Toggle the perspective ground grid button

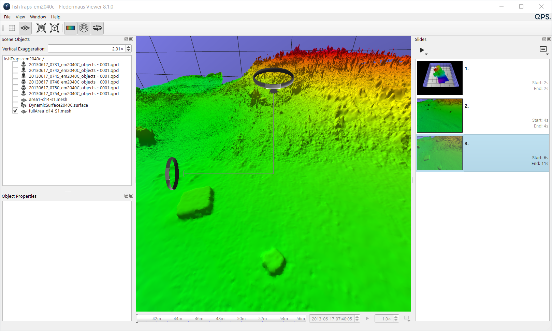click(25, 28)
